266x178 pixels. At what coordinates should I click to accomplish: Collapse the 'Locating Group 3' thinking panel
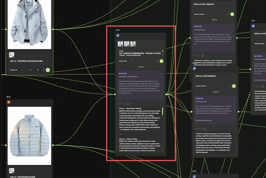(233, 98)
